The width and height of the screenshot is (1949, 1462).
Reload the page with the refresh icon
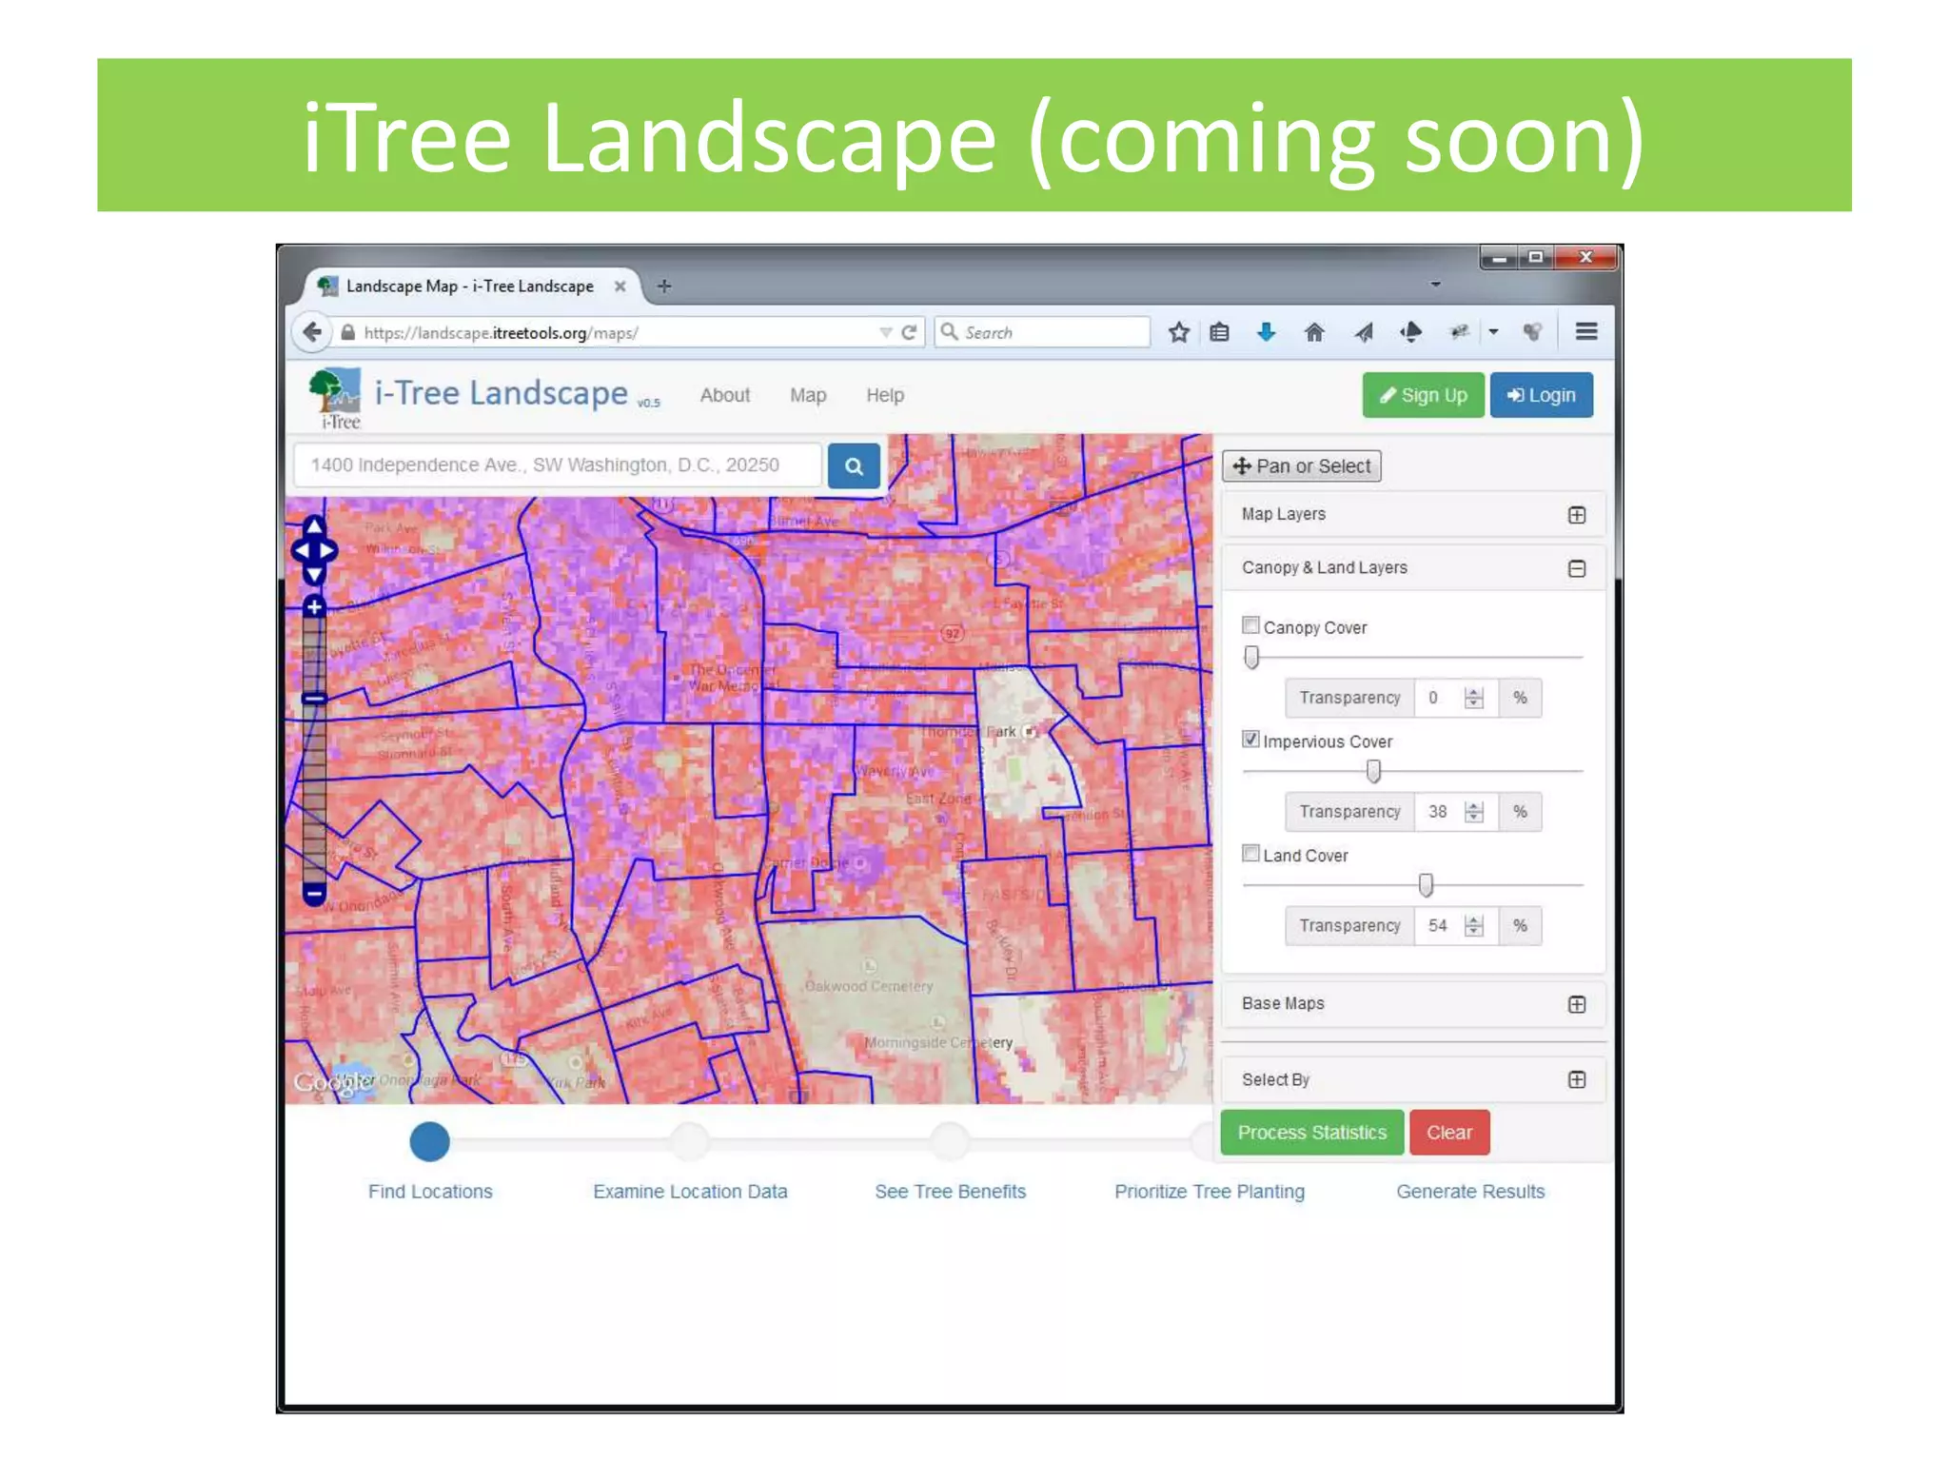click(x=909, y=332)
